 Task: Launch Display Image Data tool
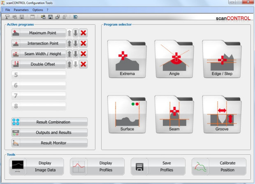(x=37, y=166)
